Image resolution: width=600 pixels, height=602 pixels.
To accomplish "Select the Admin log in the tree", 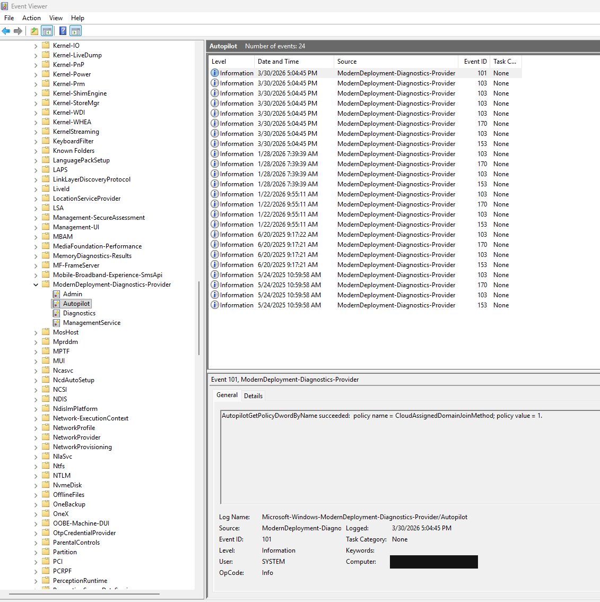I will coord(73,294).
